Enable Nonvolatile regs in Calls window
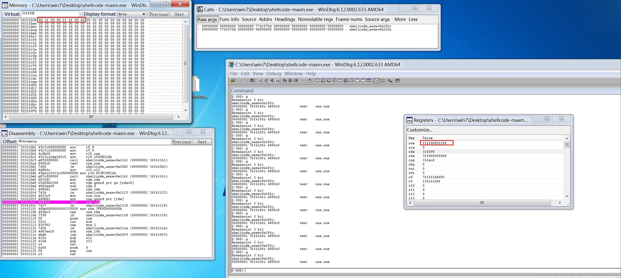Viewport: 621px width, 278px height. (x=315, y=19)
